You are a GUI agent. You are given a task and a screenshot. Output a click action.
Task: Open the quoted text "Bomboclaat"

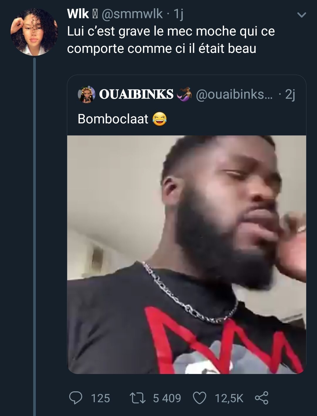(113, 119)
